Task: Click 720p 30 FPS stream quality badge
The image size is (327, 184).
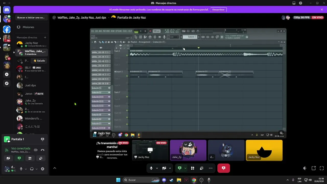Action: tap(301, 17)
